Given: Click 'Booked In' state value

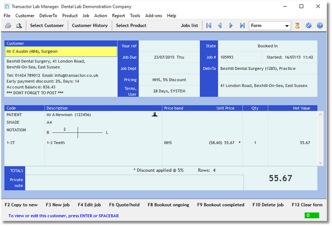Looking at the screenshot, I should coord(267,46).
